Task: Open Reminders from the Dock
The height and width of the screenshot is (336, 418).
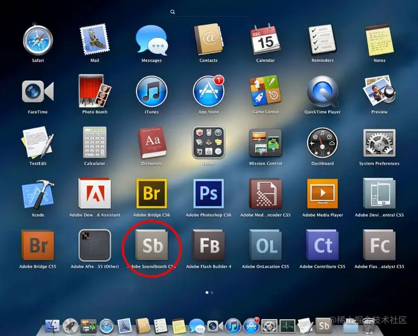Action: (160, 326)
